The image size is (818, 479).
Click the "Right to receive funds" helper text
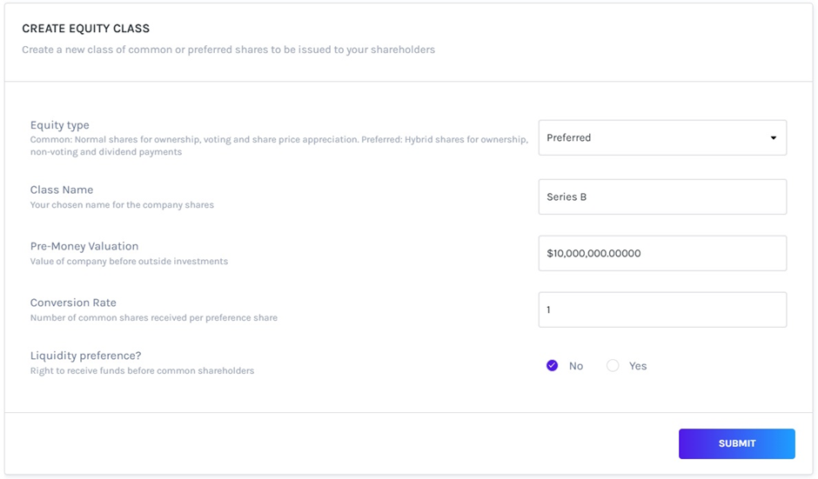(x=142, y=371)
